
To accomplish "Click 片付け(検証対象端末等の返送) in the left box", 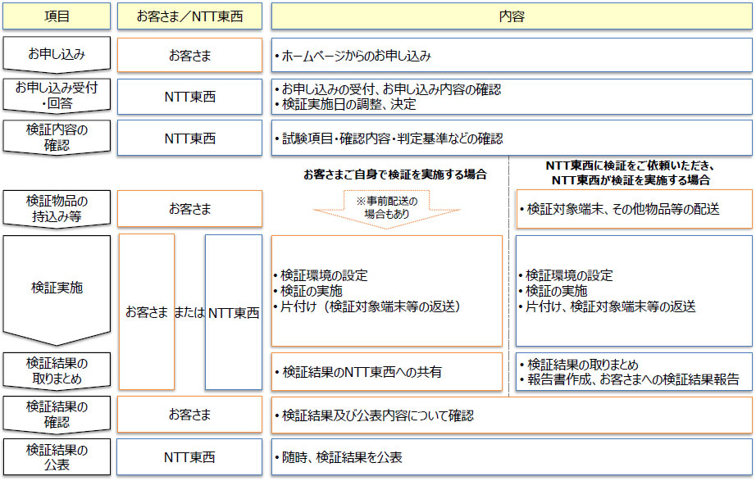I will coord(370,306).
